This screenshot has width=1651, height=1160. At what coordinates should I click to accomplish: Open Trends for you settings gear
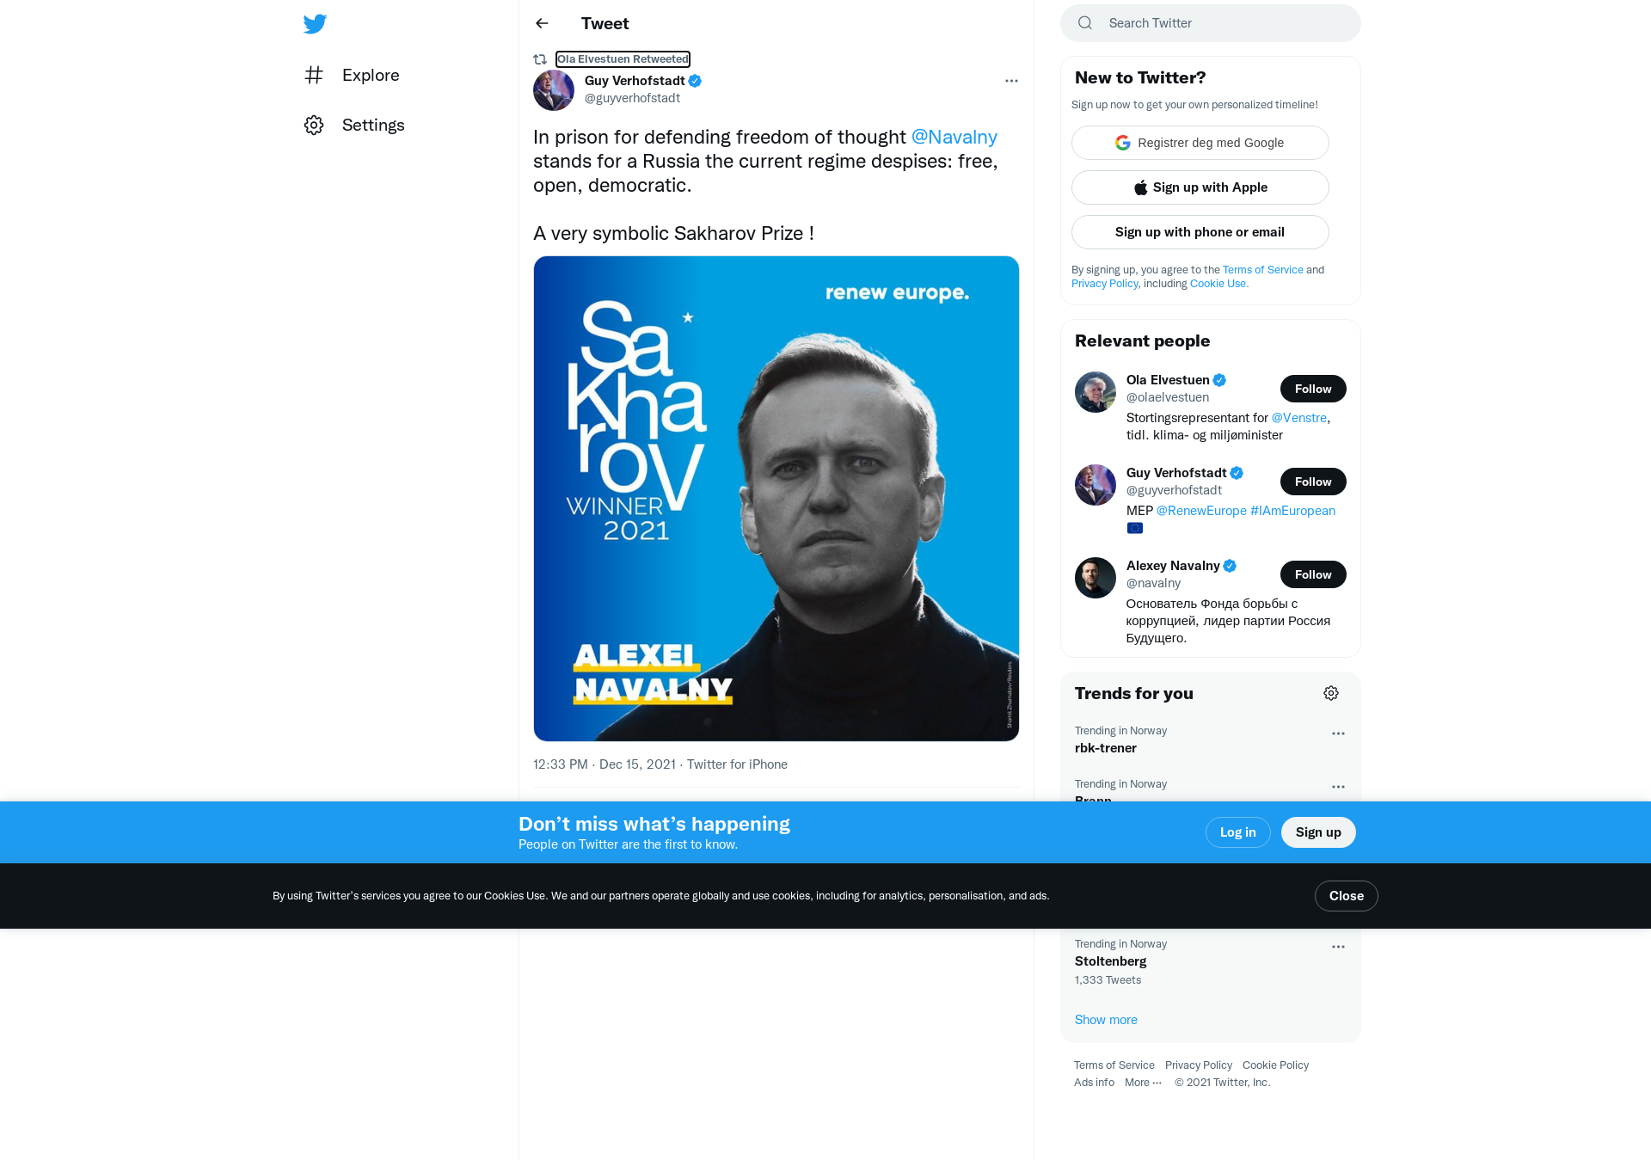point(1331,693)
